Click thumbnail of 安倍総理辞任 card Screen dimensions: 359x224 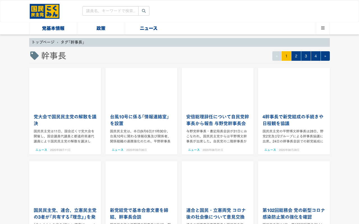tap(218, 88)
